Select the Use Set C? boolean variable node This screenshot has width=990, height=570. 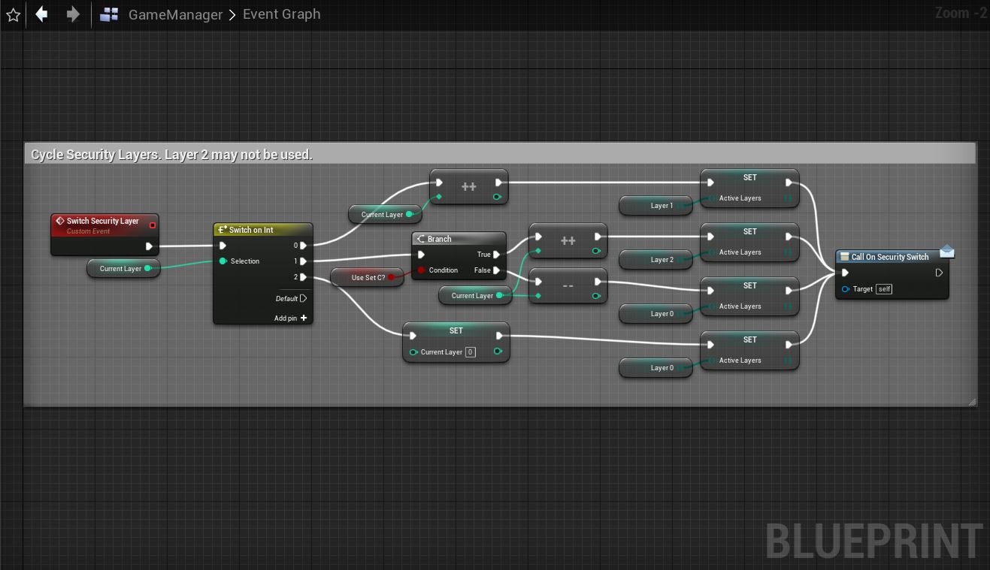pos(368,278)
